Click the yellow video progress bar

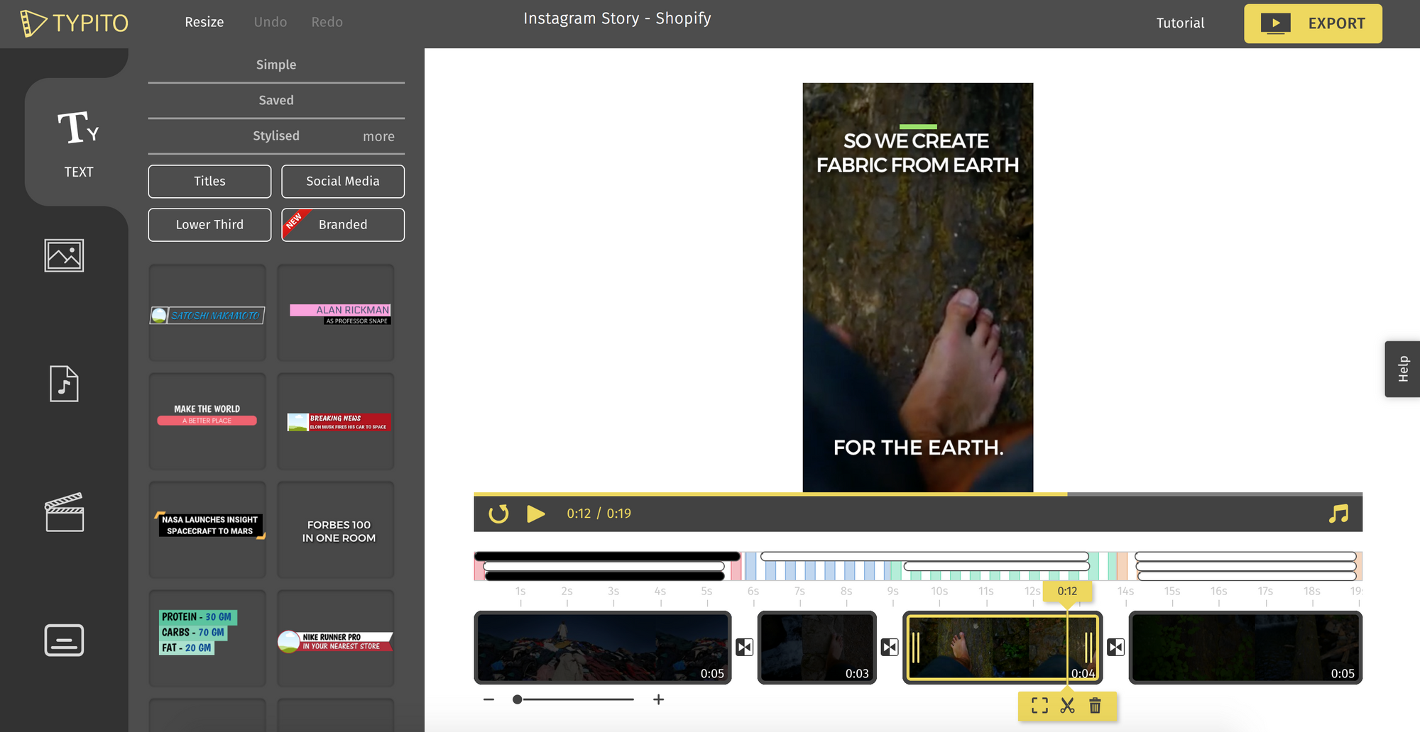point(770,494)
